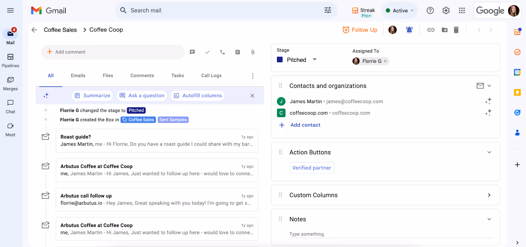Switch to the Comments tab

142,76
